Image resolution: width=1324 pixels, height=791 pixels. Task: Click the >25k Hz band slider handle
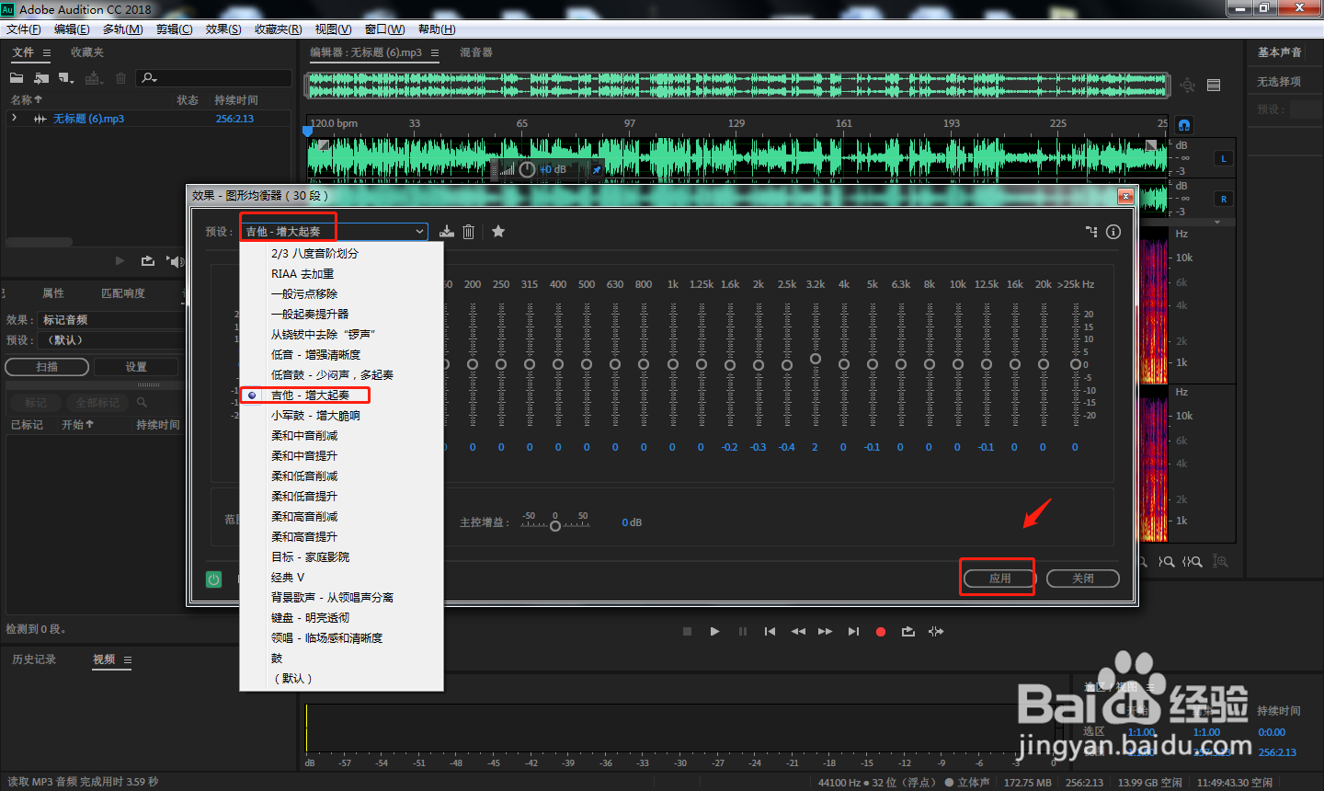[1075, 364]
